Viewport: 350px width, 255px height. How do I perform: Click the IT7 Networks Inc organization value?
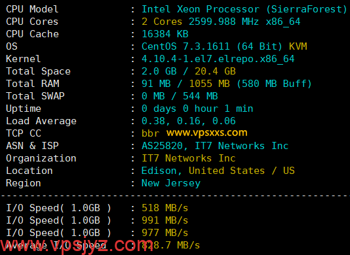(x=189, y=158)
